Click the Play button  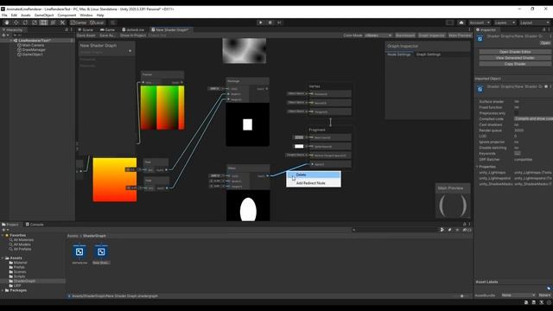click(x=261, y=22)
